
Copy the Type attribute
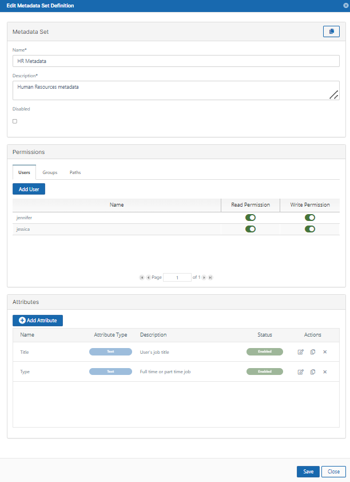(313, 372)
